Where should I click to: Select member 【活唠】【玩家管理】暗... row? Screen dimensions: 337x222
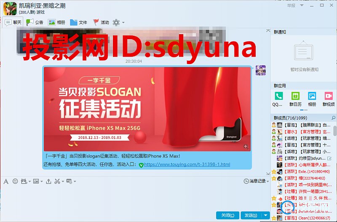pos(302,139)
